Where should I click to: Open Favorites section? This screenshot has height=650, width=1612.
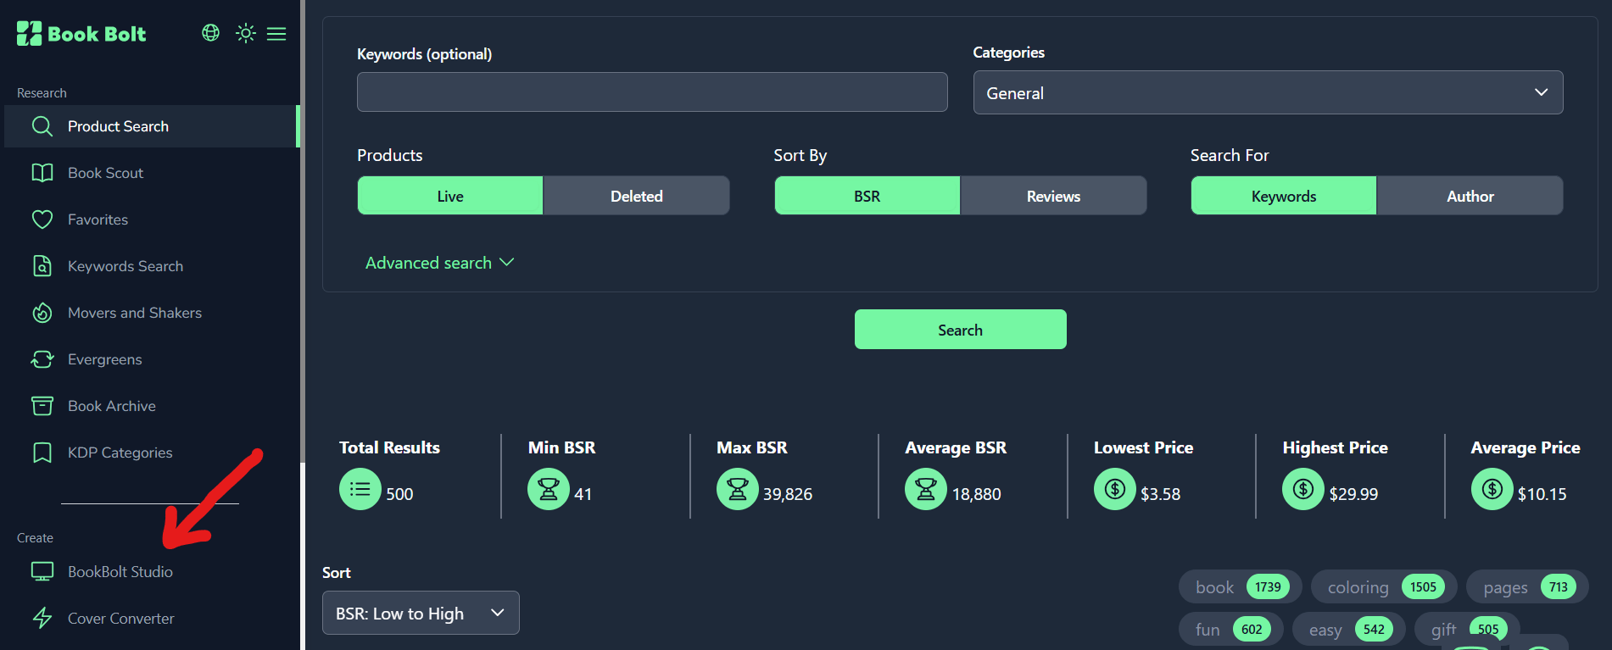pos(152,219)
